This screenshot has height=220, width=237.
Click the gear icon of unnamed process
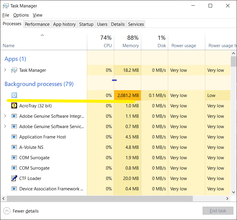(14, 95)
